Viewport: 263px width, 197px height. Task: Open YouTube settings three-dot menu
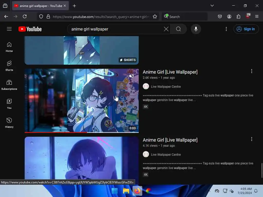[226, 29]
